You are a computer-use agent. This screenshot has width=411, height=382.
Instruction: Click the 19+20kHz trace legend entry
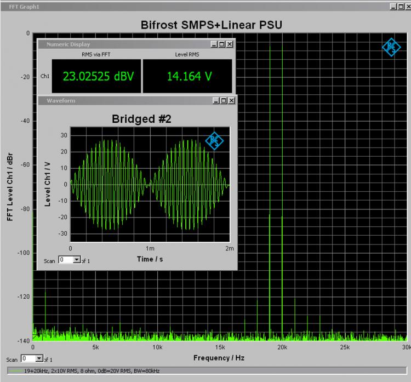click(92, 370)
